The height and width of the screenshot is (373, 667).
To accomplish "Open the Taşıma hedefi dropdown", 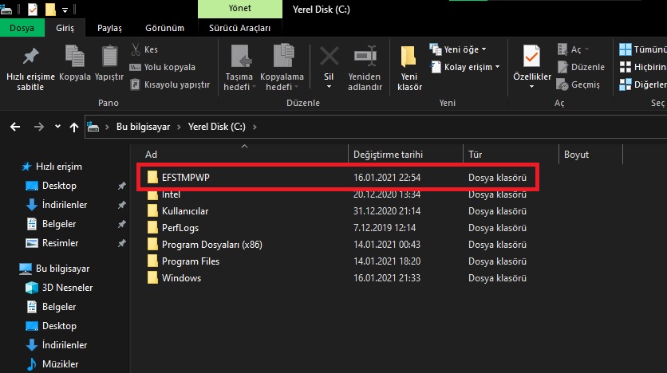I will 239,68.
